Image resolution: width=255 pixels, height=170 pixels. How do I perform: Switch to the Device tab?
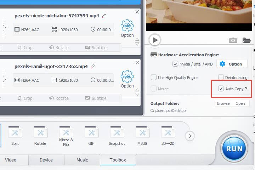(46, 160)
